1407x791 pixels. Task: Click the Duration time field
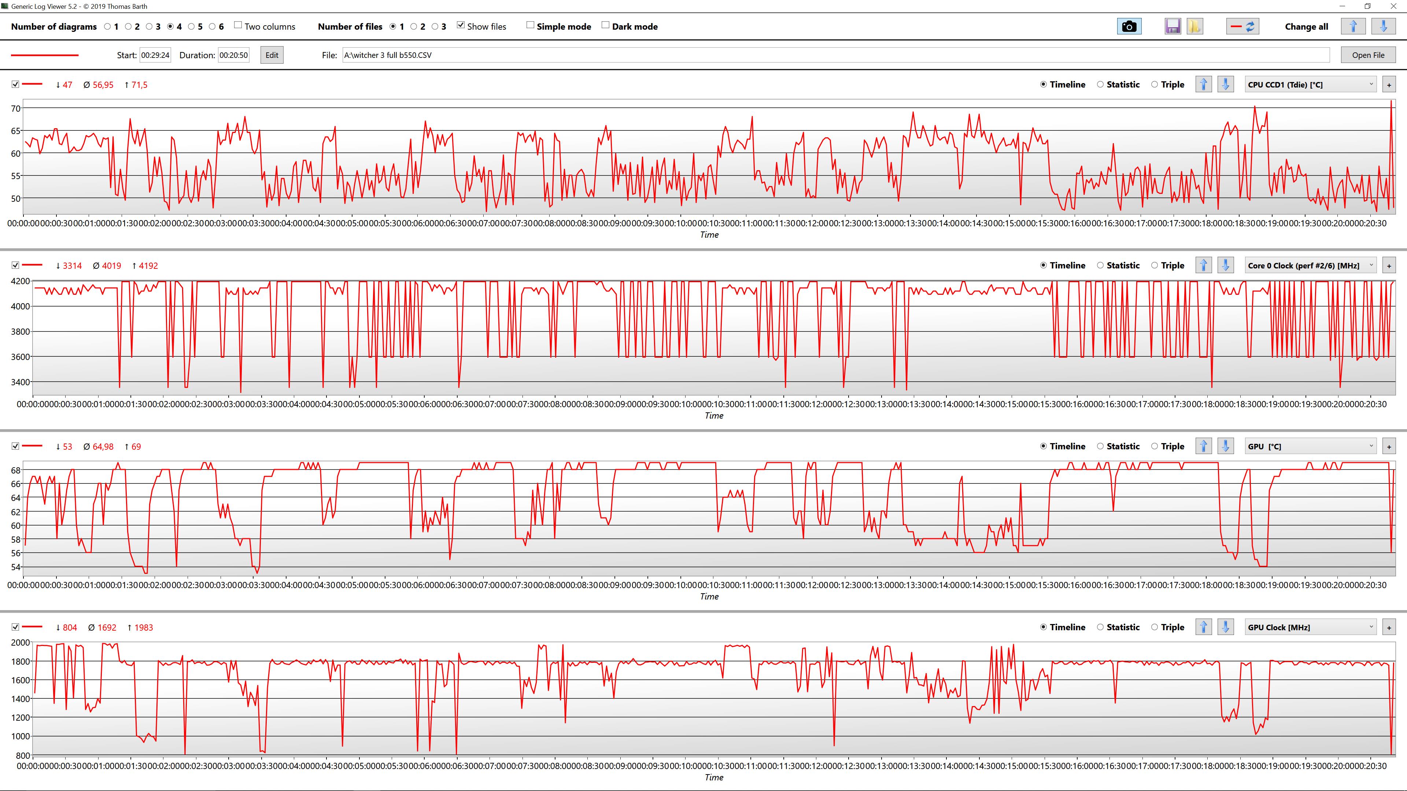234,55
